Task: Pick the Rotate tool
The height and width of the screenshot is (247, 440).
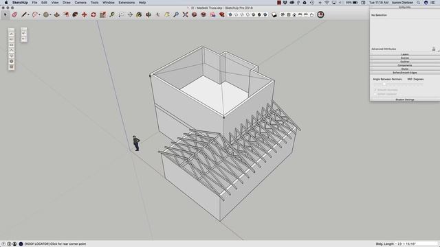Action: point(93,14)
